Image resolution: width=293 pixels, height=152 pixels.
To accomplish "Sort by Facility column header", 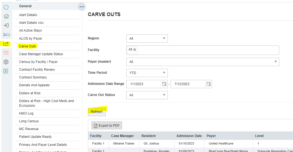I will point(96,136).
